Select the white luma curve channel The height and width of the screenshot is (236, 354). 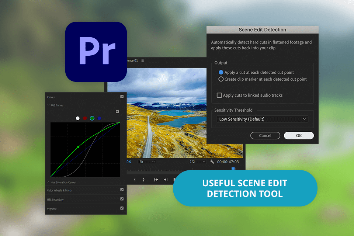[x=78, y=118]
